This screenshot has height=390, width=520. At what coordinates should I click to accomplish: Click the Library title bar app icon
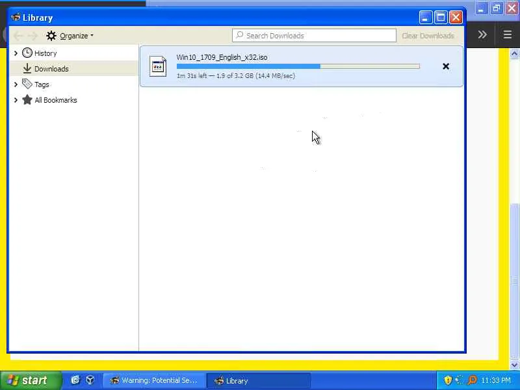(x=16, y=18)
